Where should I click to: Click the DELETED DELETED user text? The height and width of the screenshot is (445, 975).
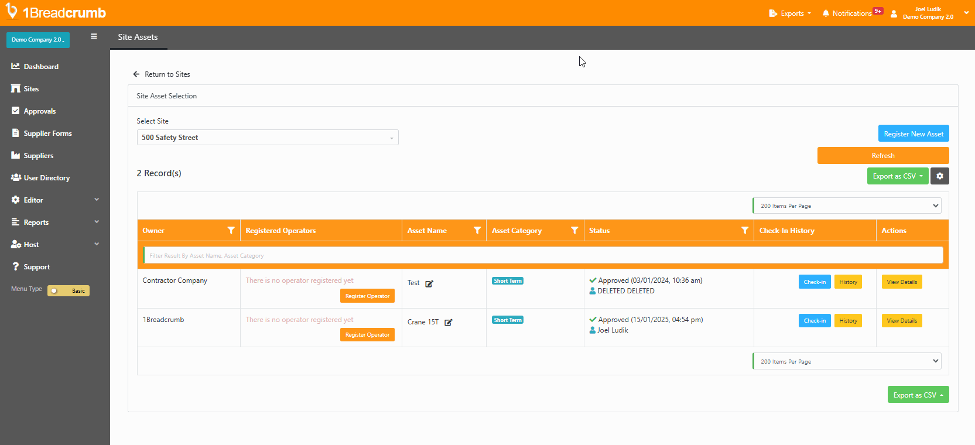click(626, 291)
